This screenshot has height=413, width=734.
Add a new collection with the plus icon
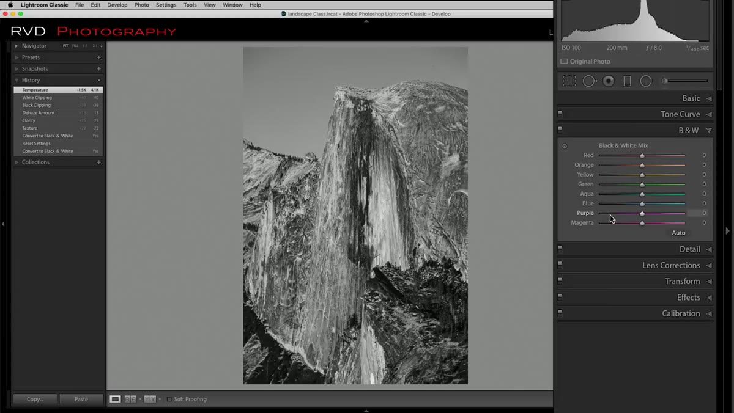99,163
